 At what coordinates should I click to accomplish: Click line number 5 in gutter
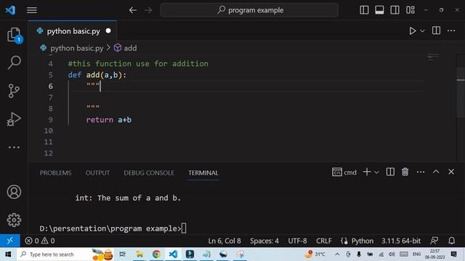(x=50, y=75)
